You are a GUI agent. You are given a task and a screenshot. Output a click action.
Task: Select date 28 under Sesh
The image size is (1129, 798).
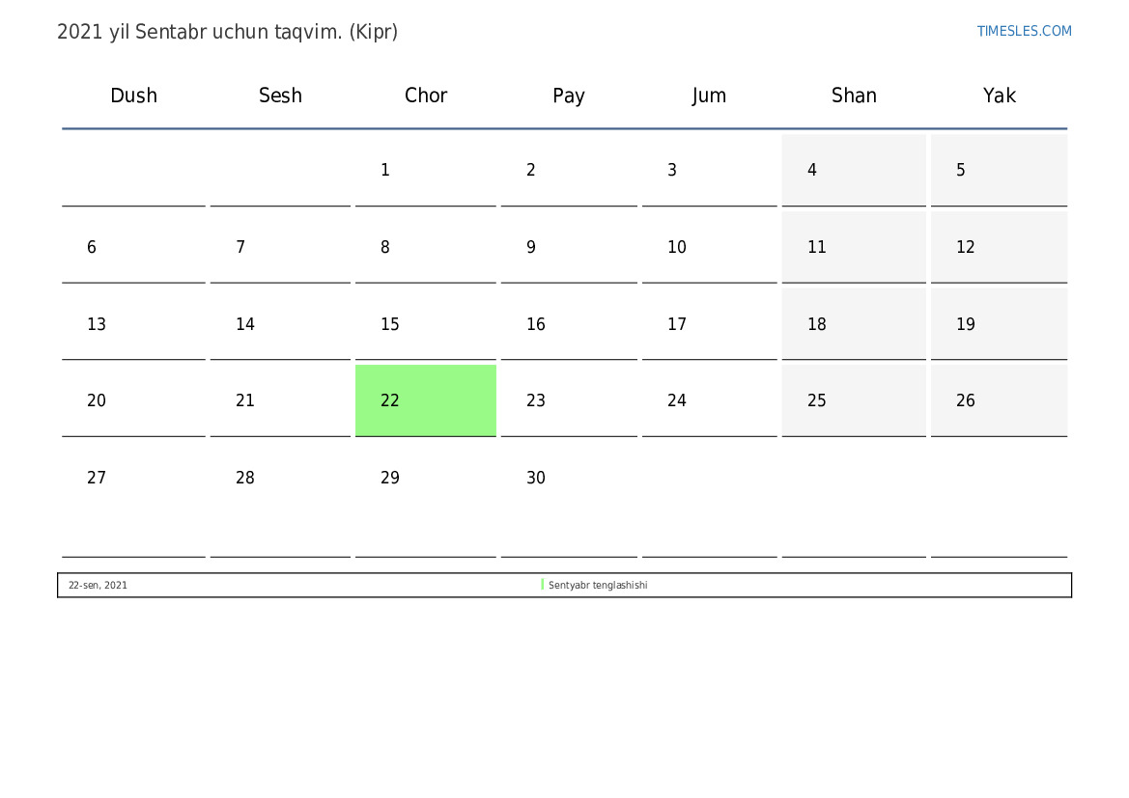(x=245, y=478)
